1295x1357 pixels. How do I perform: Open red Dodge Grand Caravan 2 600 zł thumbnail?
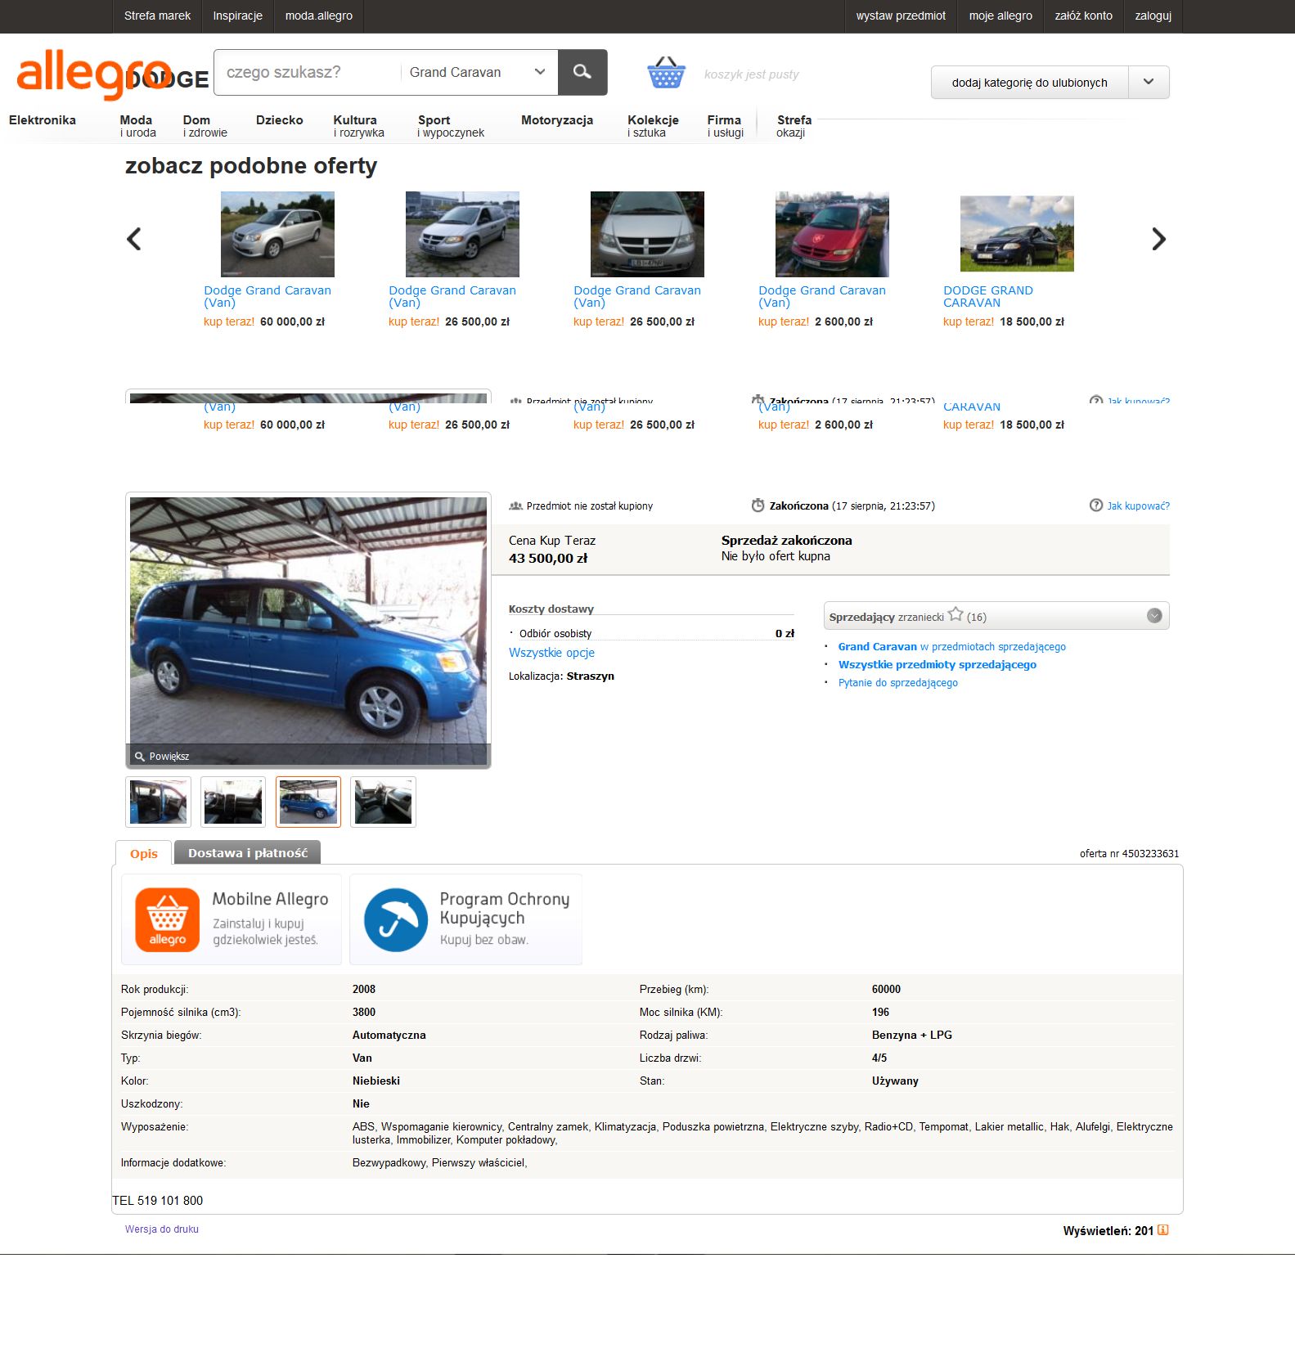click(x=832, y=234)
